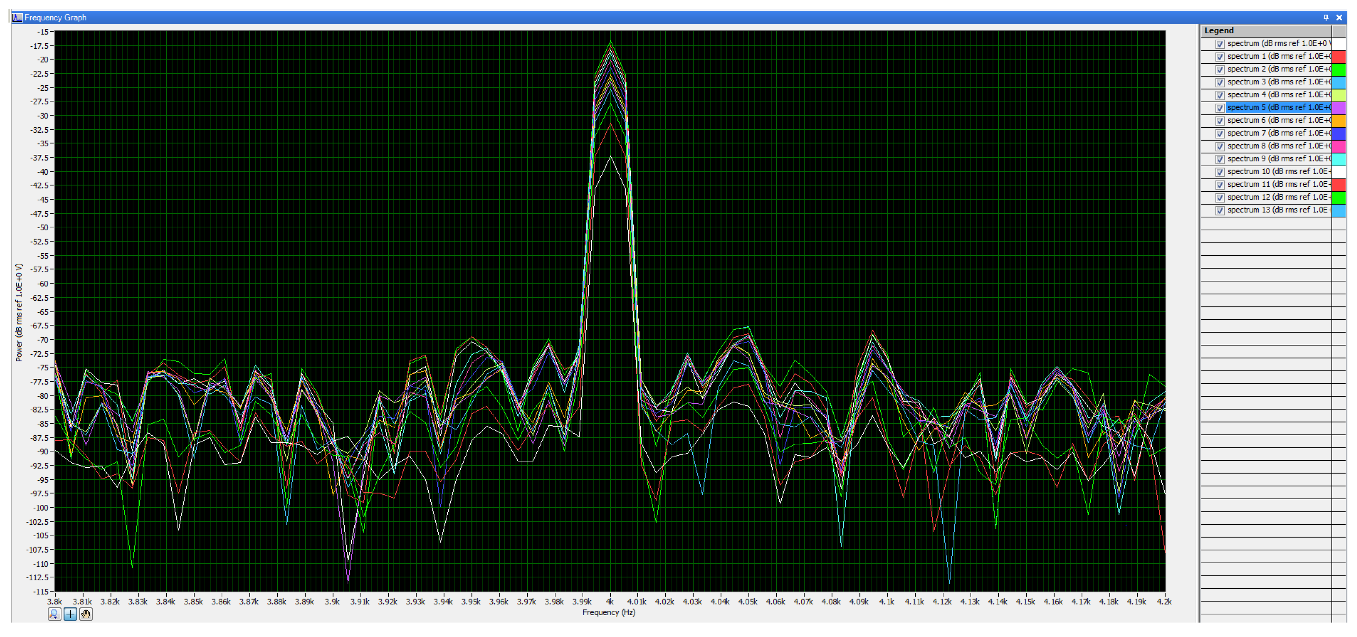Click the '4k' x-axis tick label
This screenshot has width=1357, height=637.
tap(610, 601)
